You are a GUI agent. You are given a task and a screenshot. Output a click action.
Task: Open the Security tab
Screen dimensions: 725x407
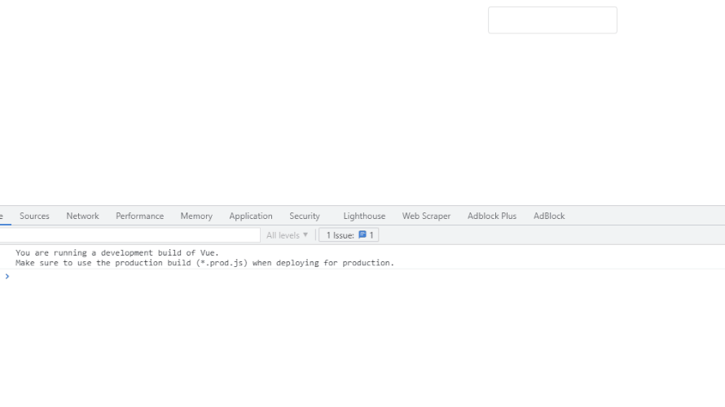[x=304, y=216]
